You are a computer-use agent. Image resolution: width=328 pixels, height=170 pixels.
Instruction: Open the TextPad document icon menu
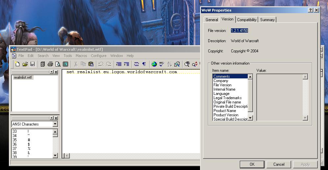point(14,56)
